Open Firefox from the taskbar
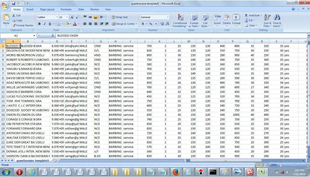This screenshot has height=177, width=310. (x=176, y=172)
